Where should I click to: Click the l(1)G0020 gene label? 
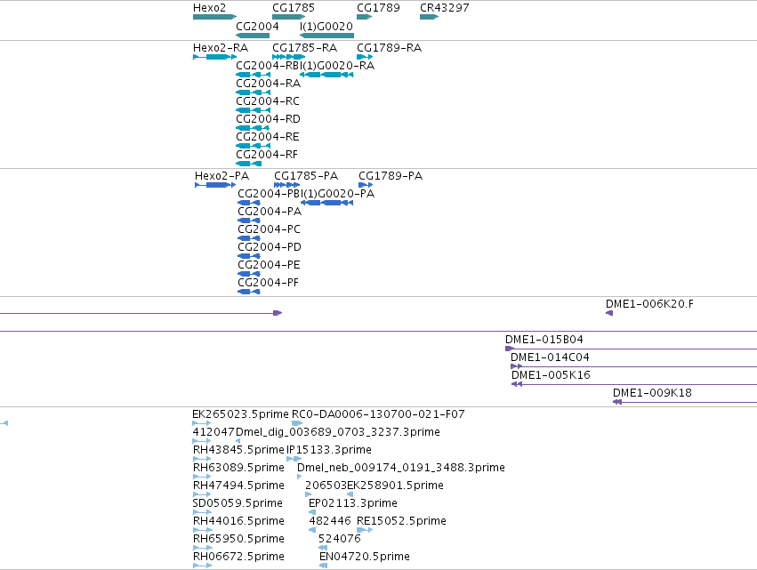[326, 26]
